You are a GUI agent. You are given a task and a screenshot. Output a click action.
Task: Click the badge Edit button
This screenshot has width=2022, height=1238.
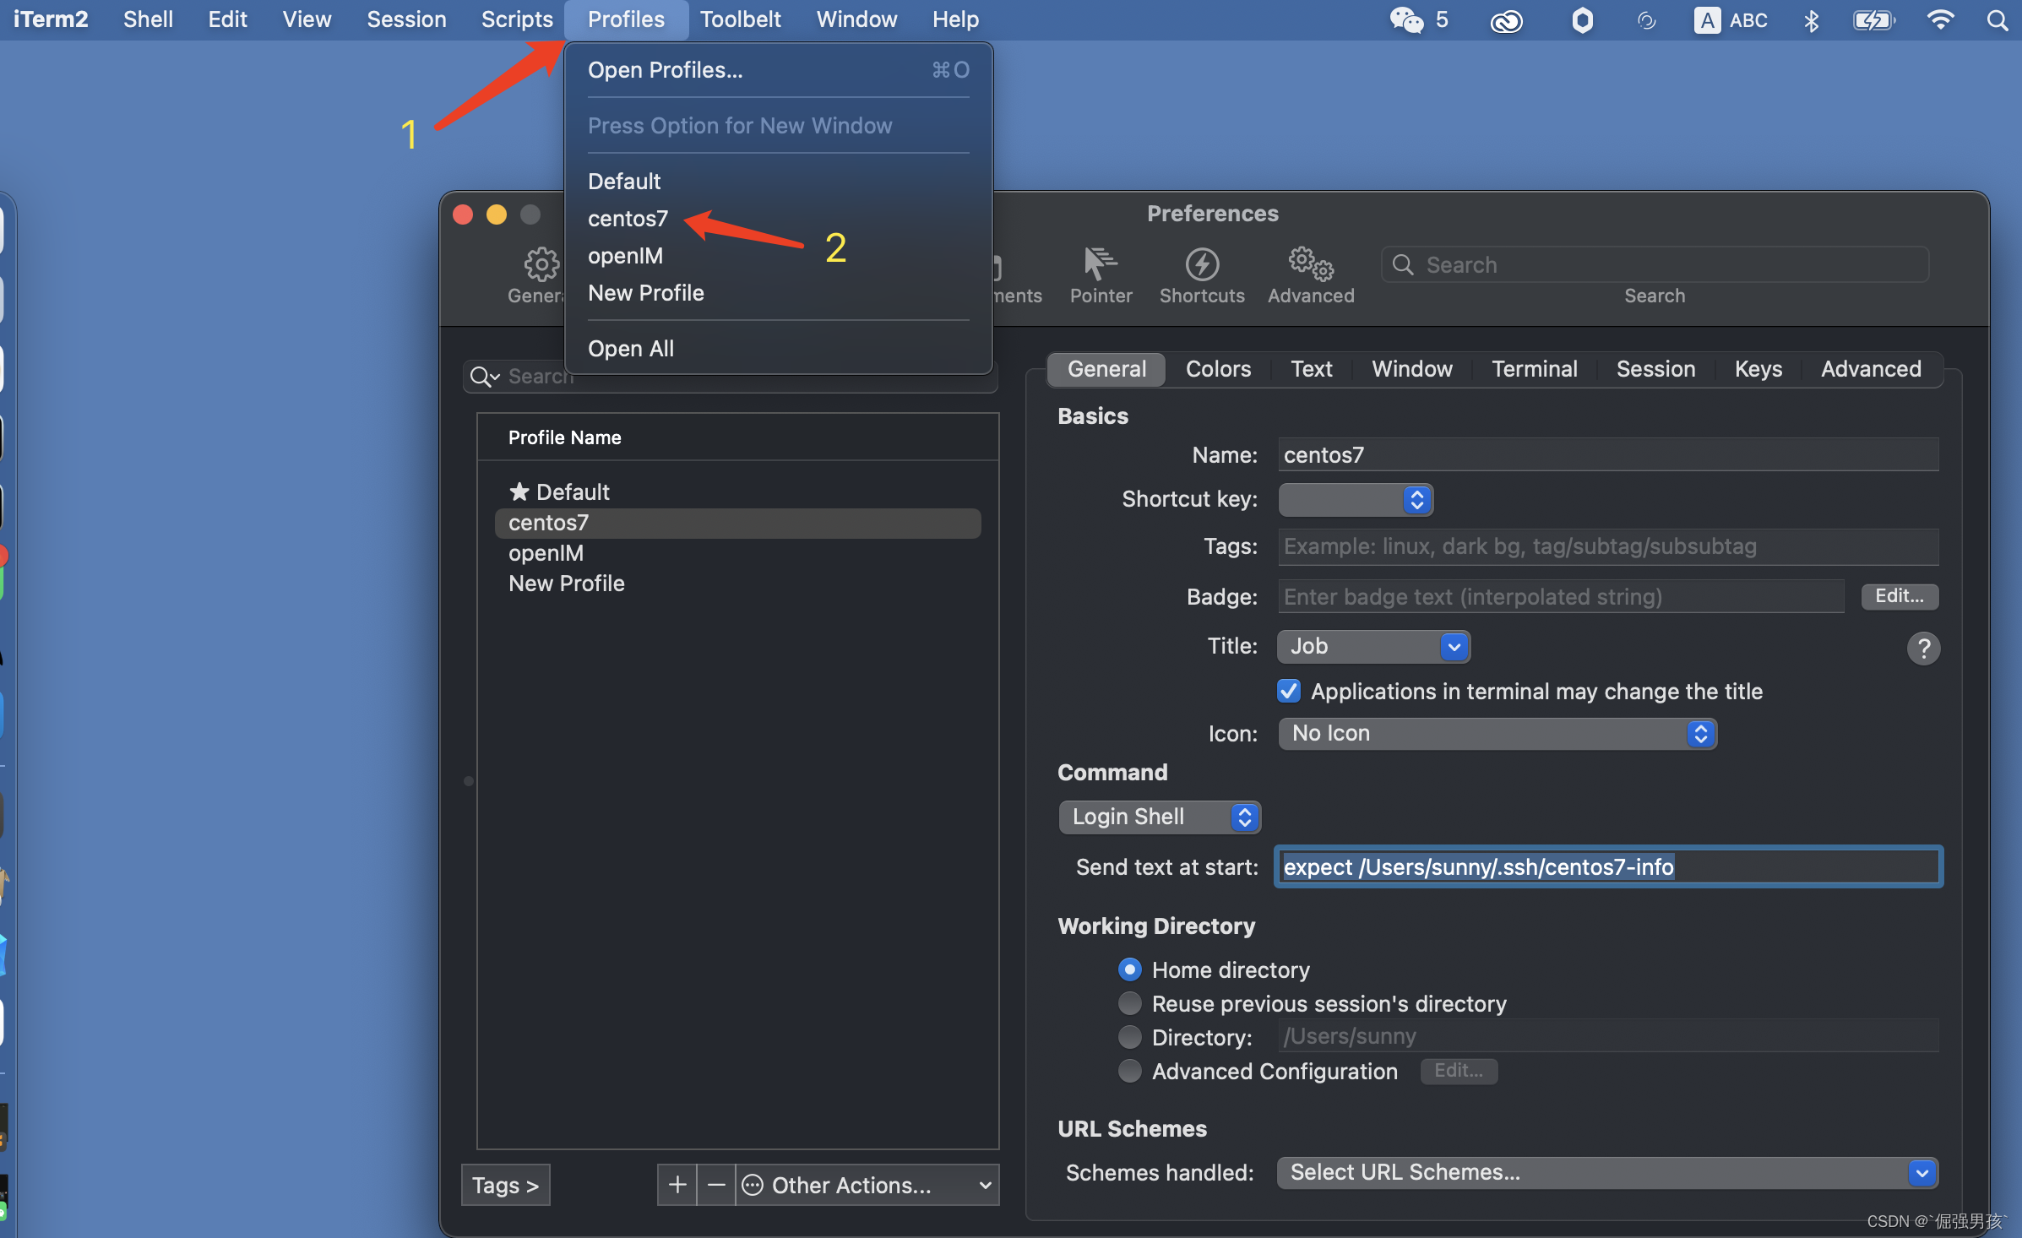1899,596
